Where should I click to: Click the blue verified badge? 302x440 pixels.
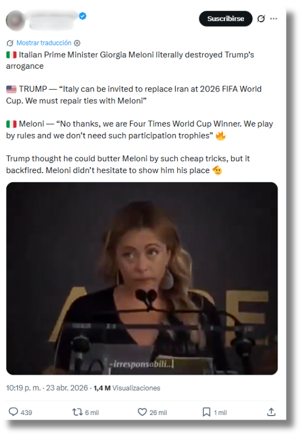pos(82,16)
